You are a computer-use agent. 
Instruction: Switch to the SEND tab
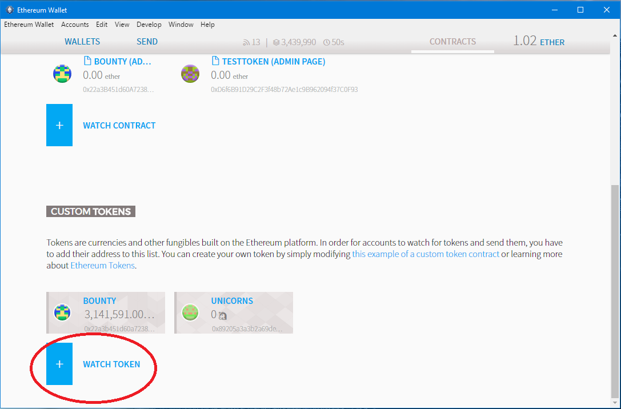147,42
